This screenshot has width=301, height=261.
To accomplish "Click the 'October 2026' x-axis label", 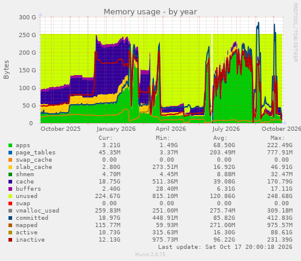I will [281, 129].
